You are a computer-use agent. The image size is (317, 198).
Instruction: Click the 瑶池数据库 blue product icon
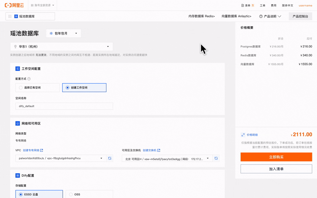pyautogui.click(x=16, y=16)
